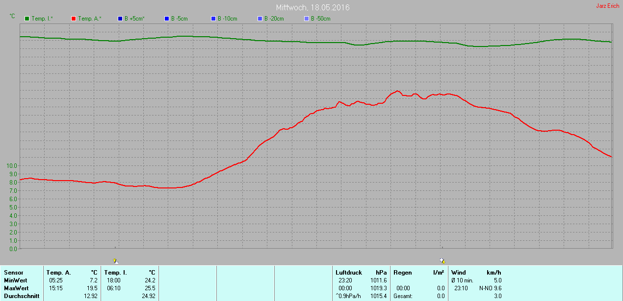Click the '10.0' y-axis label
The height and width of the screenshot is (301, 623).
pyautogui.click(x=12, y=165)
